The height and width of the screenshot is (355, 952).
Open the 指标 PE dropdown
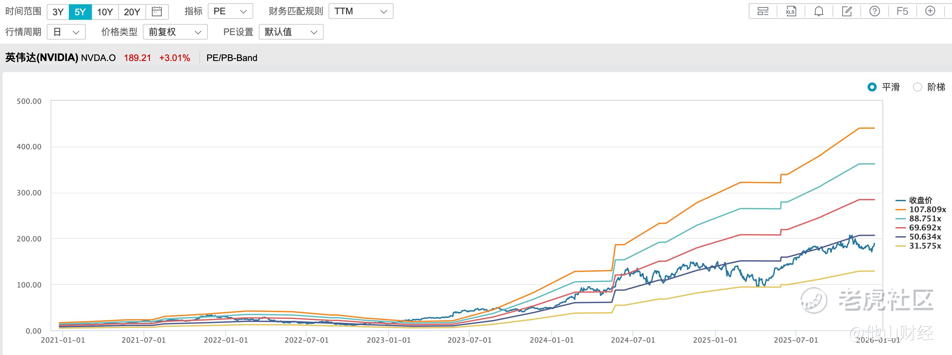(230, 11)
